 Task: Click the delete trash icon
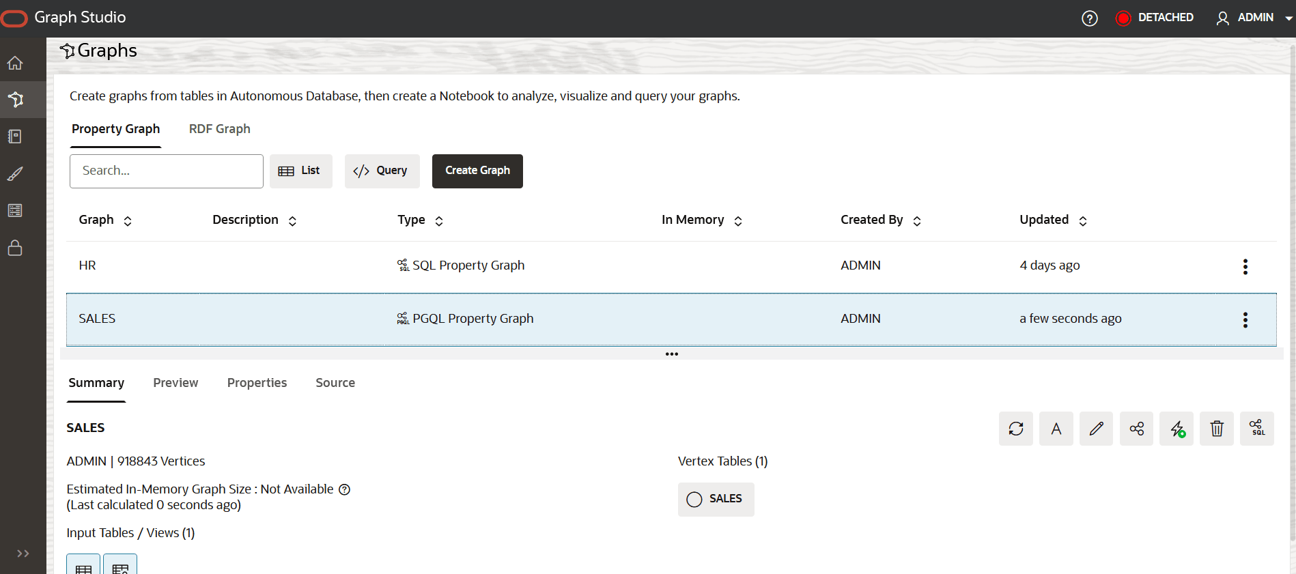pyautogui.click(x=1217, y=429)
